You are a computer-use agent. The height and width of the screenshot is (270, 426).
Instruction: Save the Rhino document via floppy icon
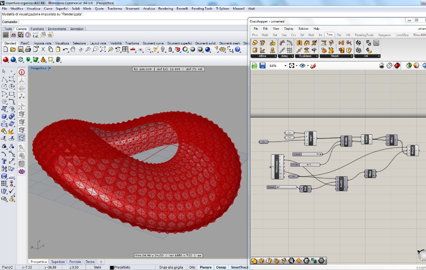[20, 49]
